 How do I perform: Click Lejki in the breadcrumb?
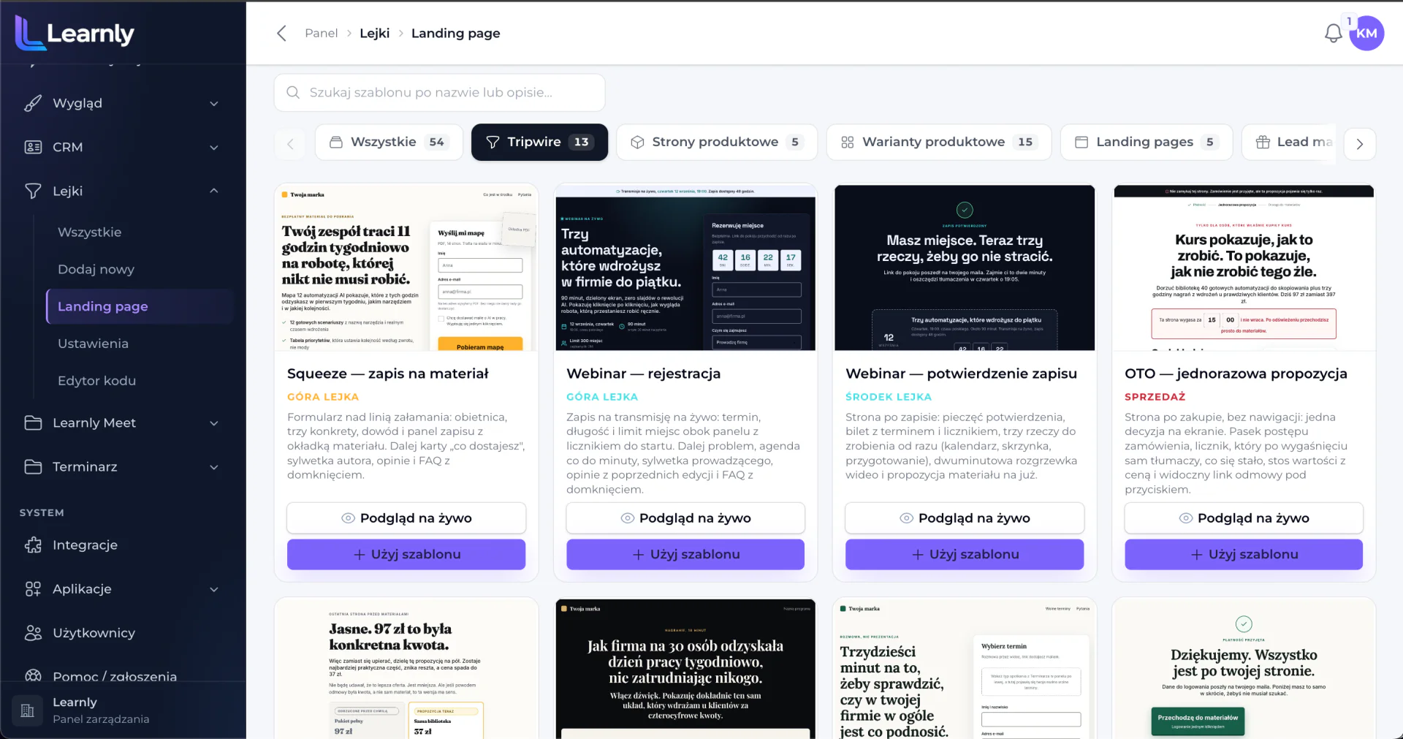pyautogui.click(x=374, y=33)
